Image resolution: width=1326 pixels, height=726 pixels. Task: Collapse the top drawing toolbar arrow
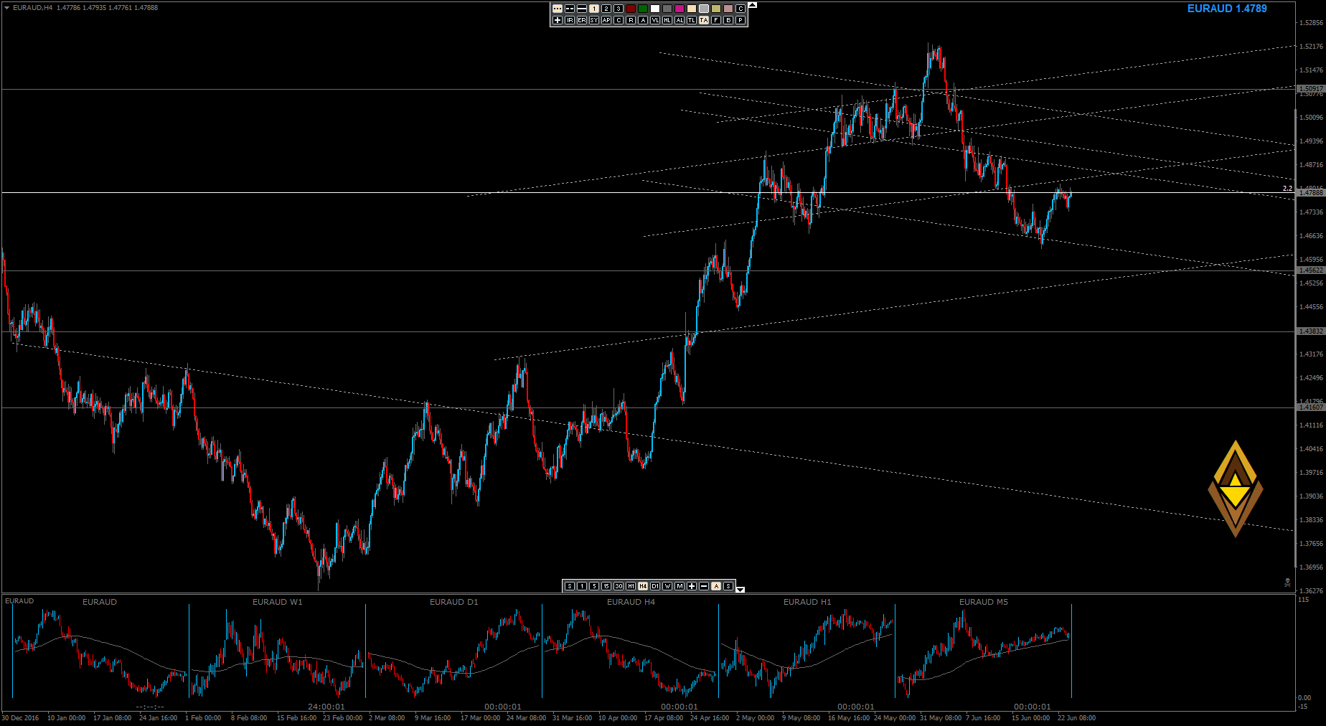click(753, 5)
